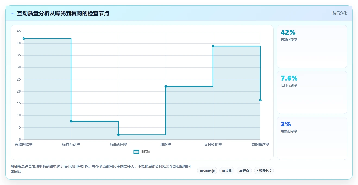This screenshot has height=185, width=358.
Task: Click the icon in the Chart.js chip
Action: (x=201, y=171)
